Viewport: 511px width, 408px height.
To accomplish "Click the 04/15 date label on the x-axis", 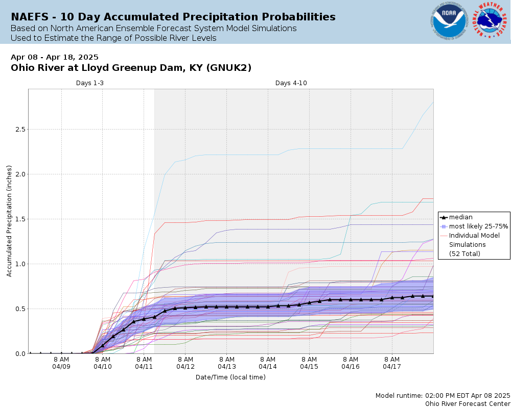I will (x=309, y=367).
